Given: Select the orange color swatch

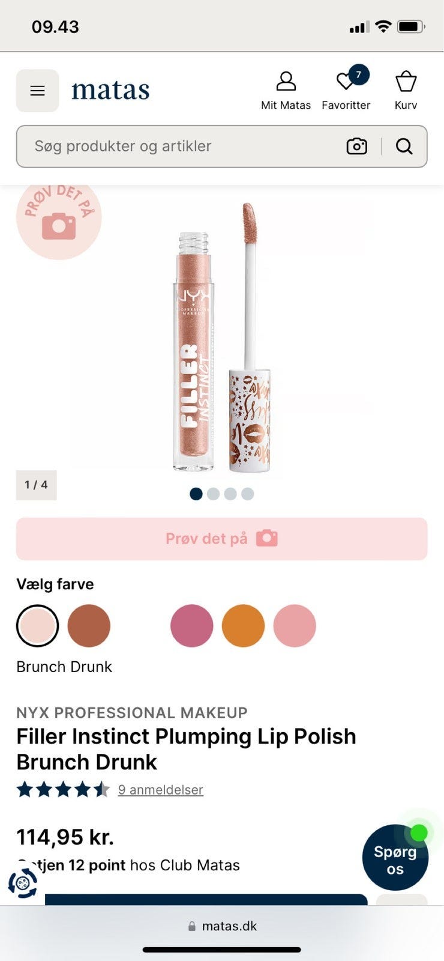Looking at the screenshot, I should pyautogui.click(x=243, y=625).
